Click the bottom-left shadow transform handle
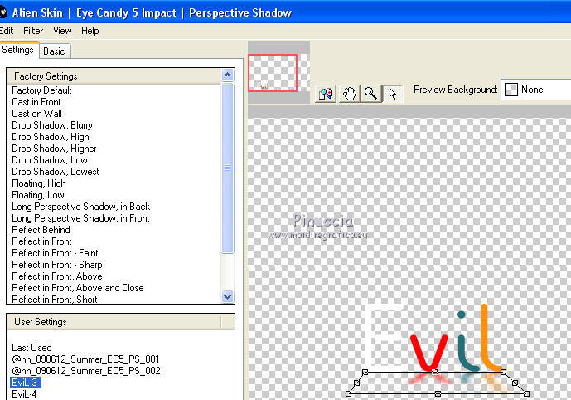 pos(349,394)
